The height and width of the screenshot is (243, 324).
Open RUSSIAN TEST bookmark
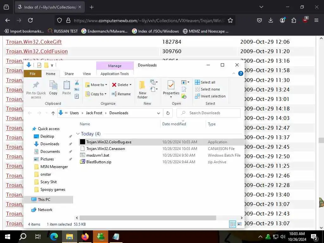point(63,31)
